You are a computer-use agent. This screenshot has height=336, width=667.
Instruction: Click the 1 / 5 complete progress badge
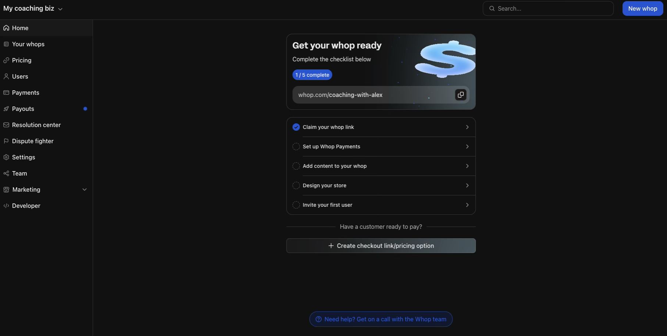(312, 75)
